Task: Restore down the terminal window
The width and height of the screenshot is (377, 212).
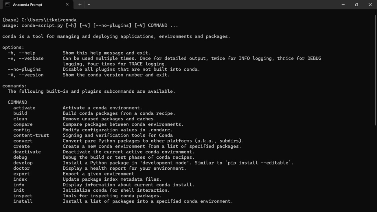Action: pos(356,4)
